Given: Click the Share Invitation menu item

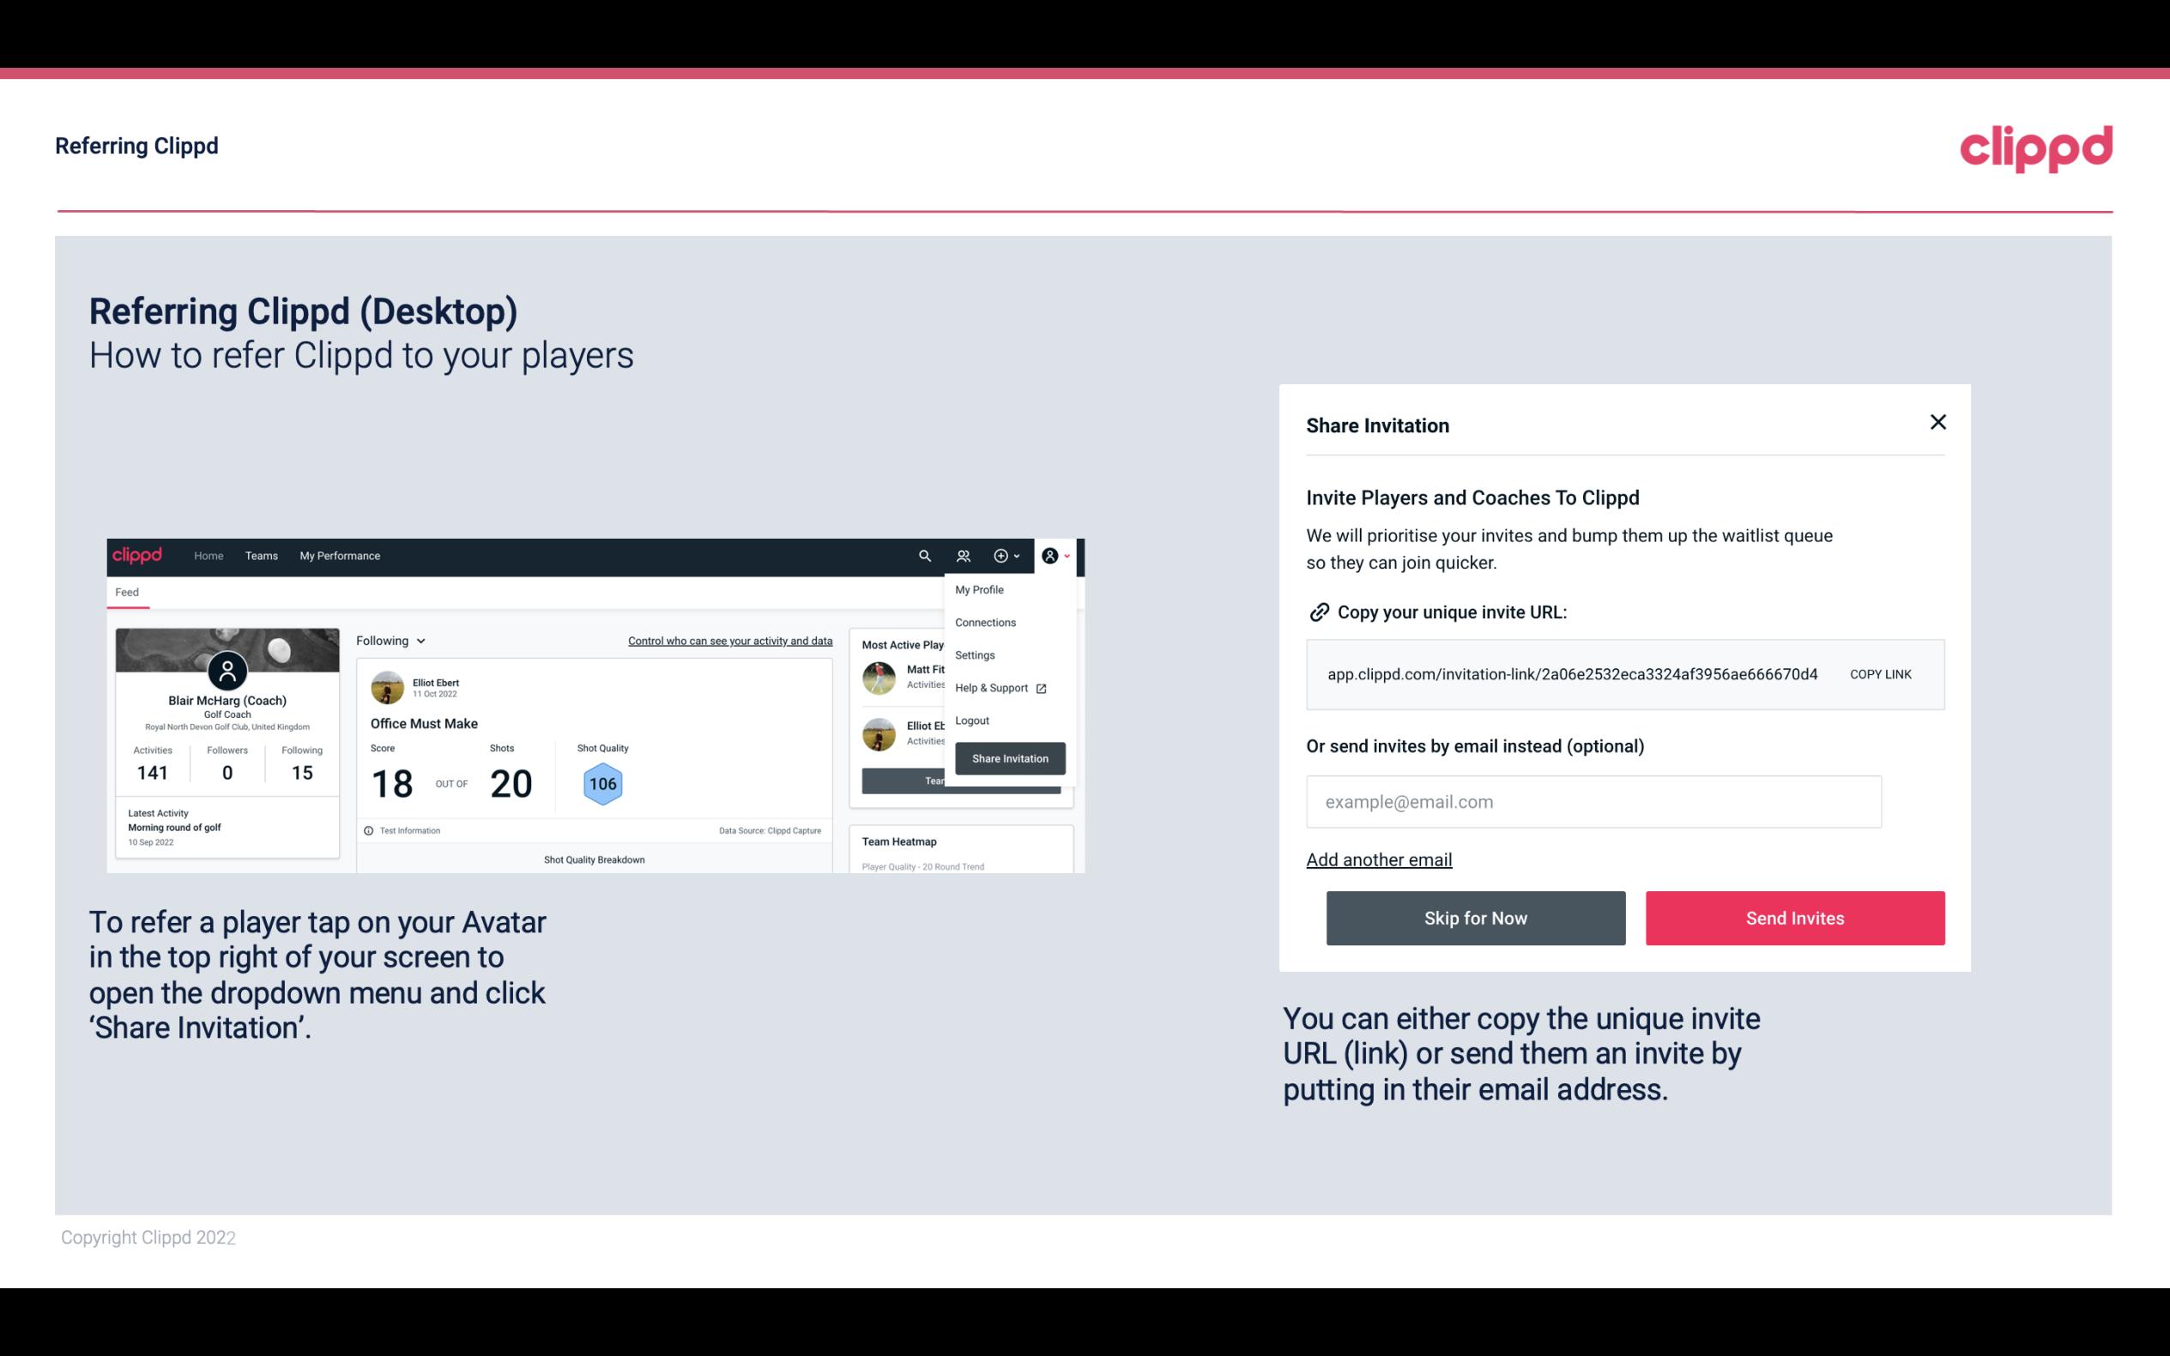Looking at the screenshot, I should pos(1009,757).
